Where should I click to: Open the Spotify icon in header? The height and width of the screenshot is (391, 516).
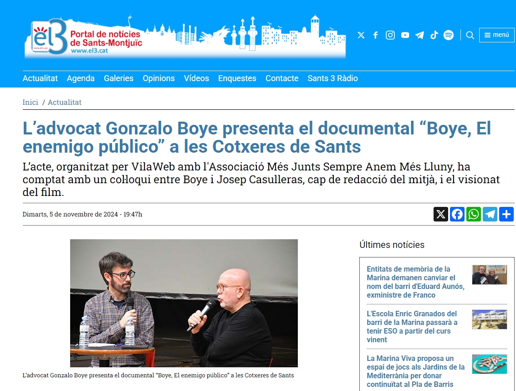tap(449, 35)
